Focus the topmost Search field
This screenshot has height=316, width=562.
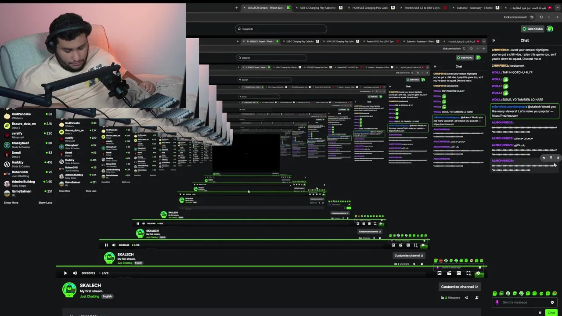click(x=281, y=29)
